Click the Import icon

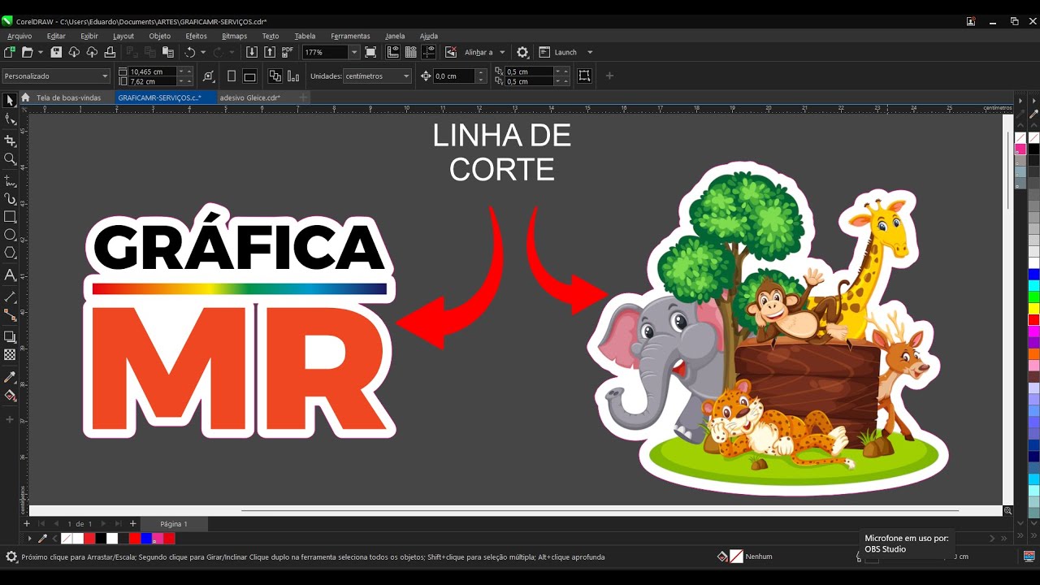tap(252, 52)
